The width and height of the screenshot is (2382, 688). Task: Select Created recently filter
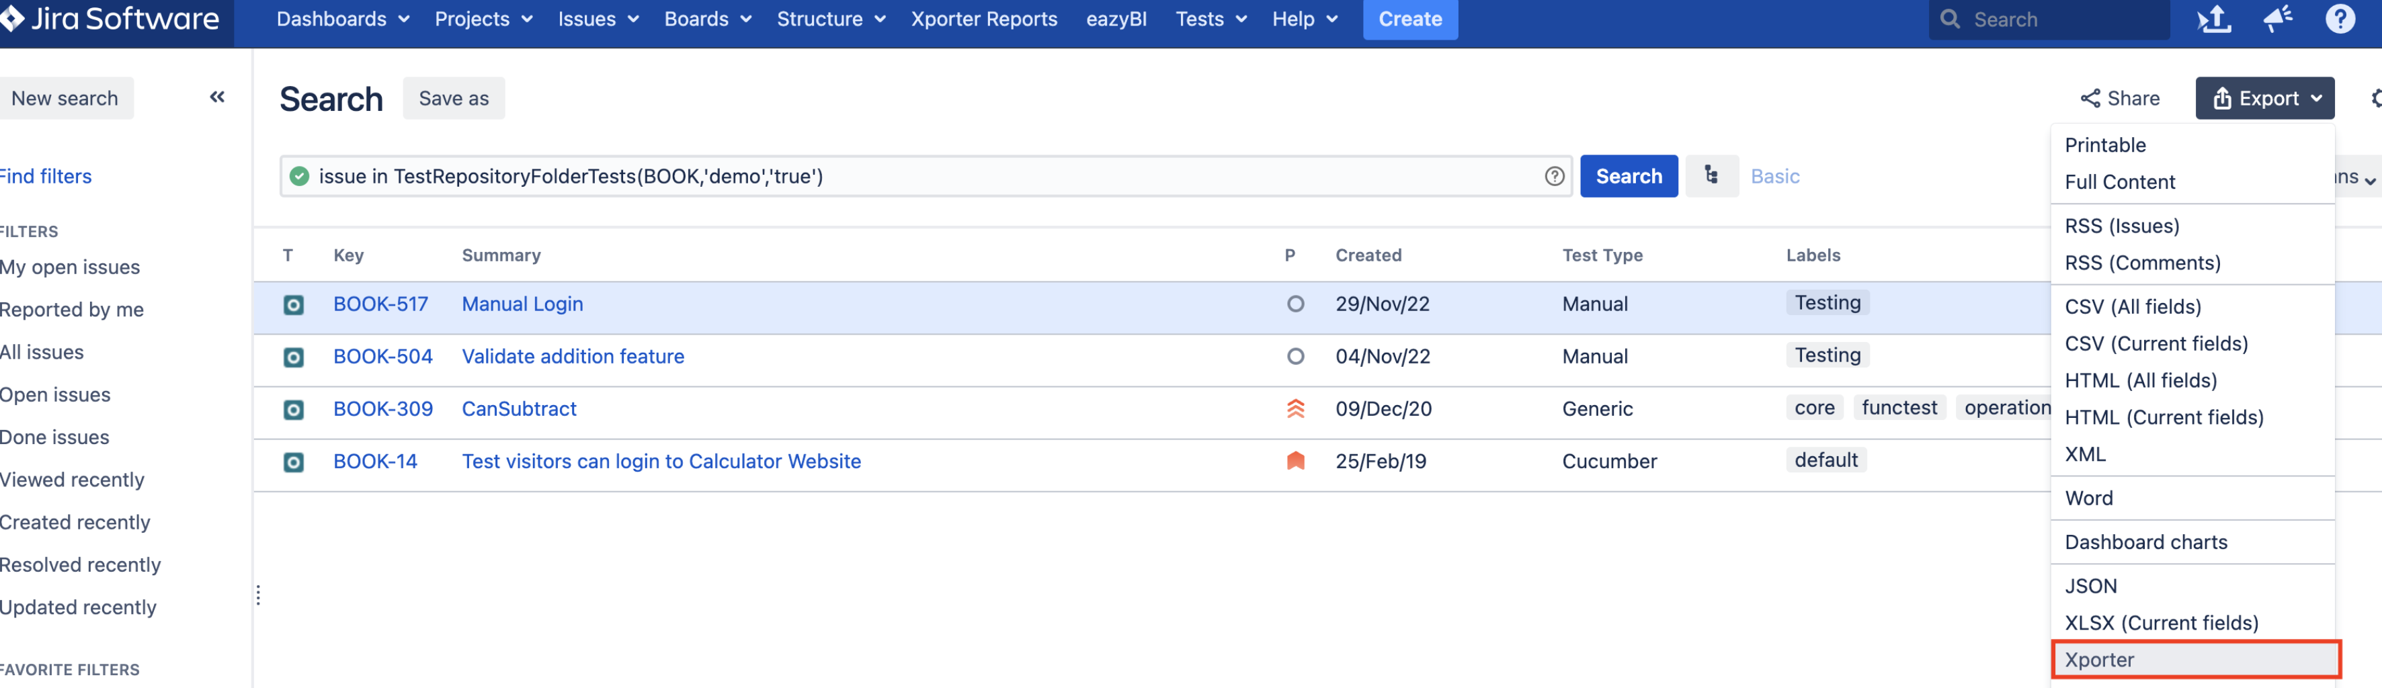coord(75,523)
